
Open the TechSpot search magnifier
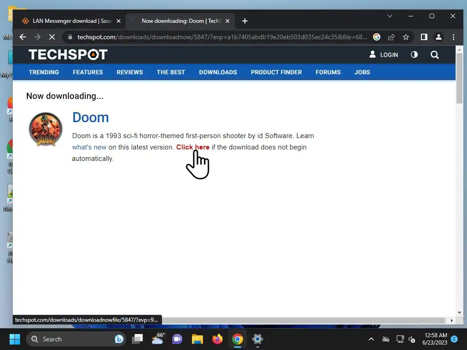(435, 55)
